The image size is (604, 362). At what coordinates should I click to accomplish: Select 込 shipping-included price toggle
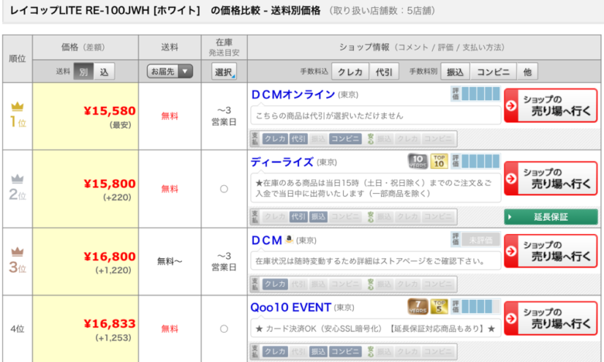point(104,71)
